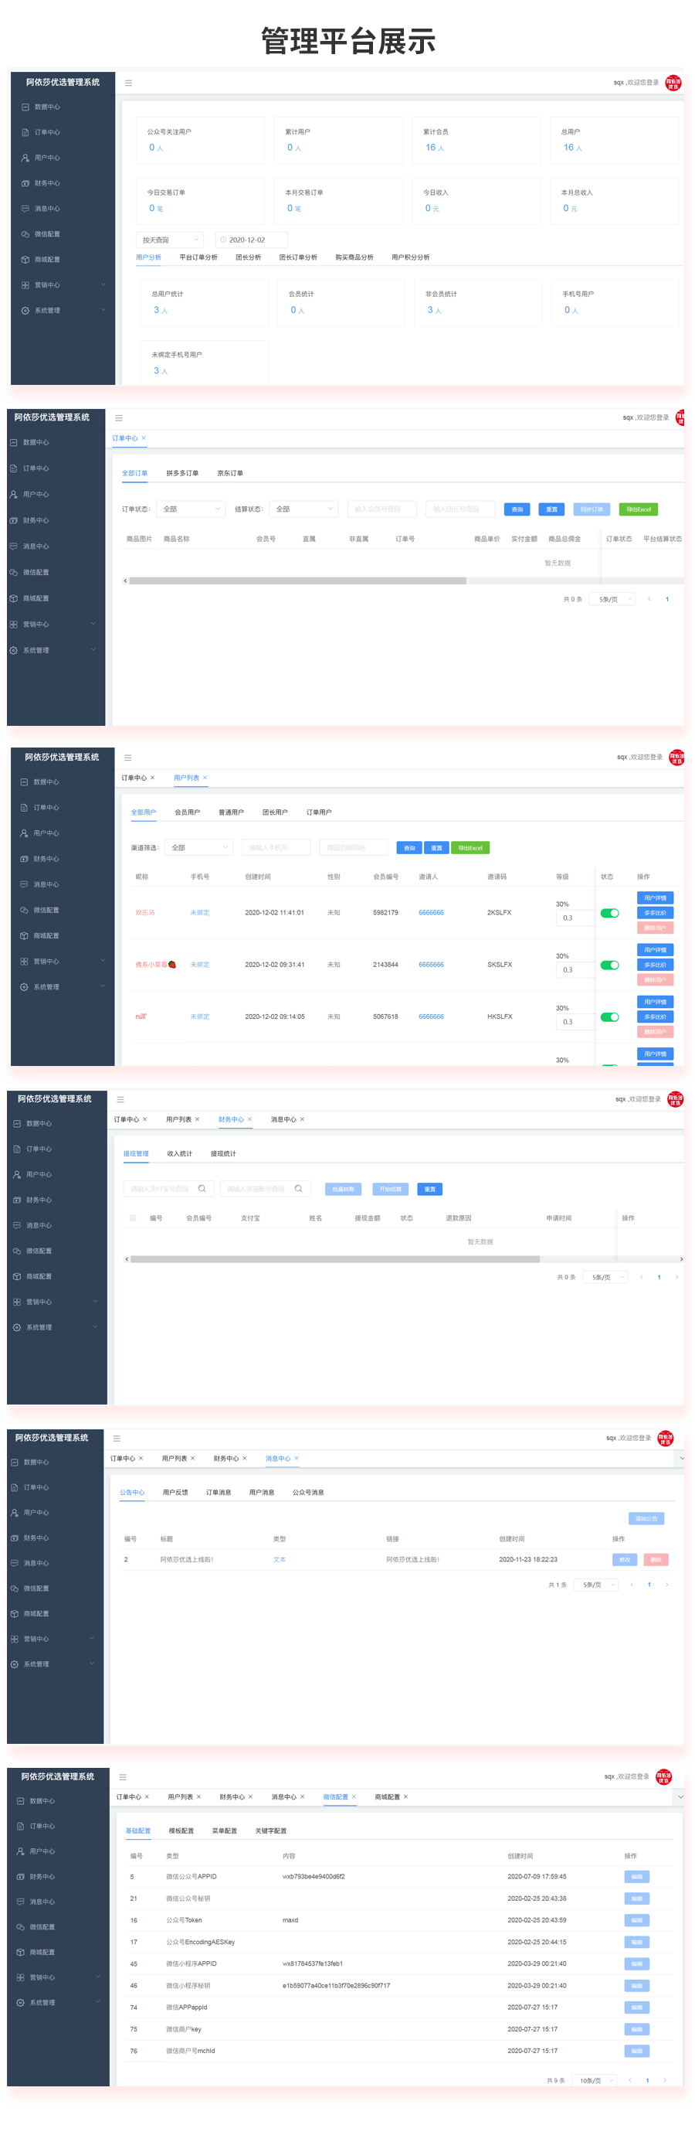Toggle the status switch for user 欢乐马
The image size is (695, 2142).
(609, 913)
